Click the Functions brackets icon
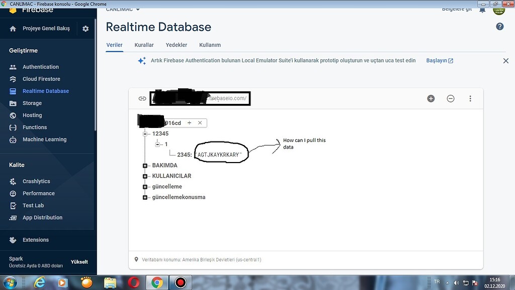This screenshot has width=515, height=290. (13, 127)
